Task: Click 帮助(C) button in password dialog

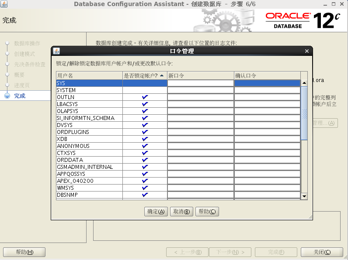Action: point(207,212)
